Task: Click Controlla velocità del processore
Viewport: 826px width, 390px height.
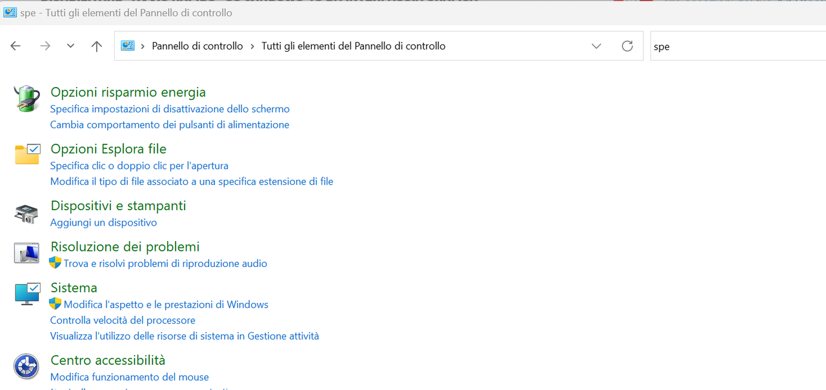Action: [123, 320]
